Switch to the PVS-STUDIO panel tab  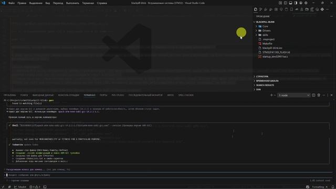118,95
